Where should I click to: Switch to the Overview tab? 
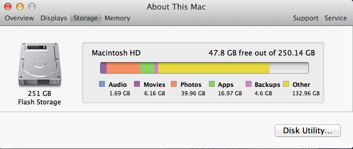tap(19, 18)
